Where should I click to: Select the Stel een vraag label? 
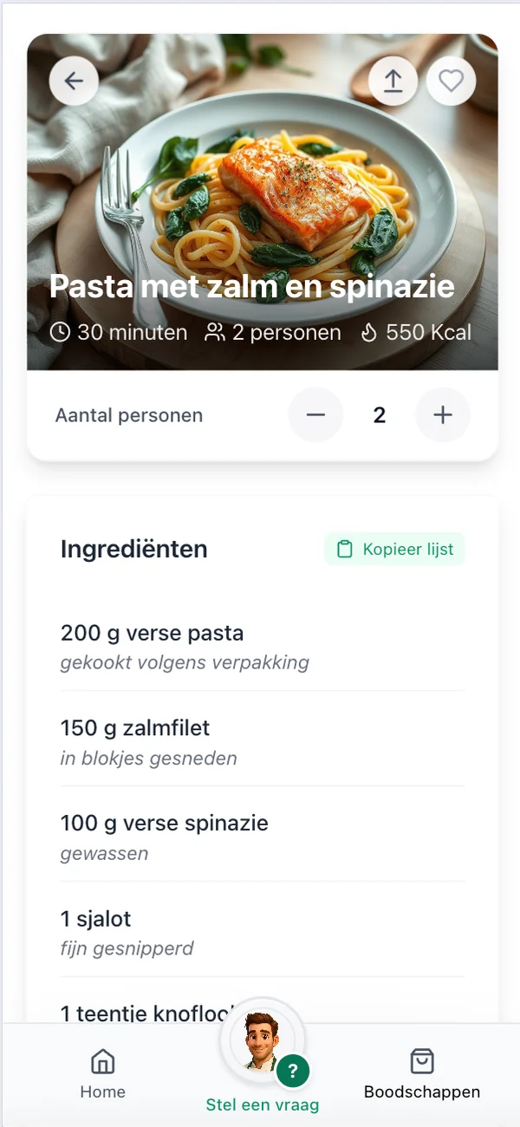263,1104
